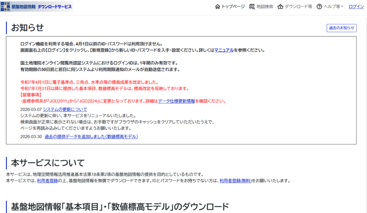Open the データ仕様更新情報 link
This screenshot has height=213, width=367.
tap(176, 101)
